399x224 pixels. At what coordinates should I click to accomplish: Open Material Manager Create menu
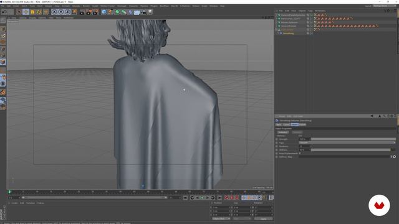(14, 203)
